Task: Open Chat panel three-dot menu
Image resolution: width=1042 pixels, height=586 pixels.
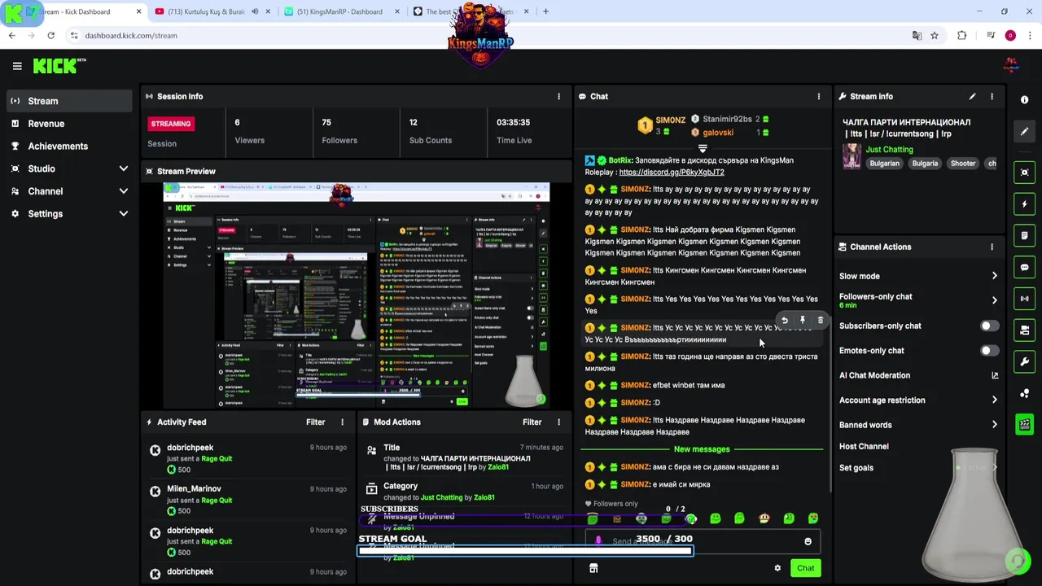Action: [819, 96]
